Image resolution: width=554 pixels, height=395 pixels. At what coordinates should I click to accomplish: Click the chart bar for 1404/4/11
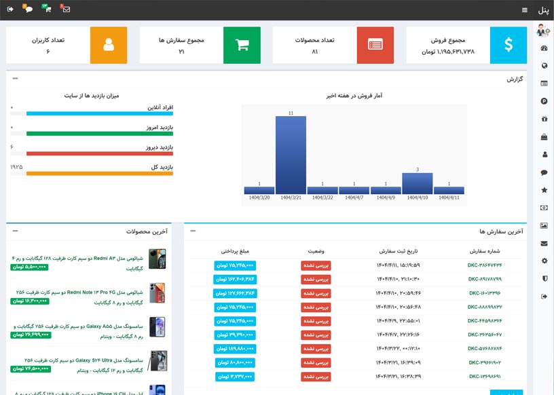coord(449,191)
